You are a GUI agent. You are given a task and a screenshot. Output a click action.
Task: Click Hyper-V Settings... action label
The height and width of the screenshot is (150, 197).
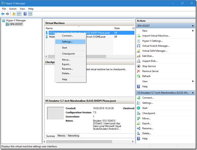pos(152,41)
